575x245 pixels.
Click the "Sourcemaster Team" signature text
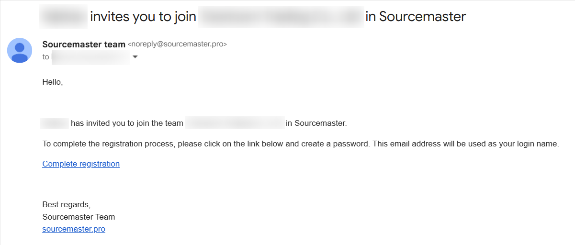click(79, 217)
